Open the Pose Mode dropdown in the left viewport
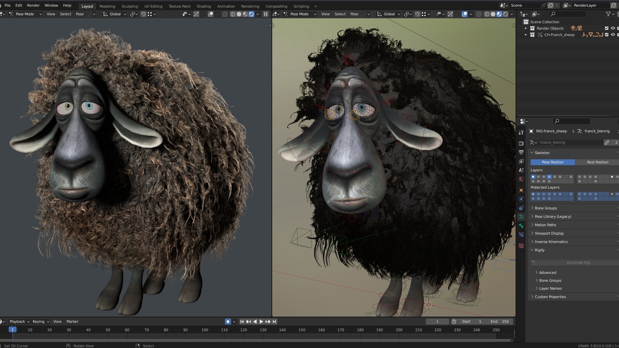This screenshot has width=619, height=348. 24,14
